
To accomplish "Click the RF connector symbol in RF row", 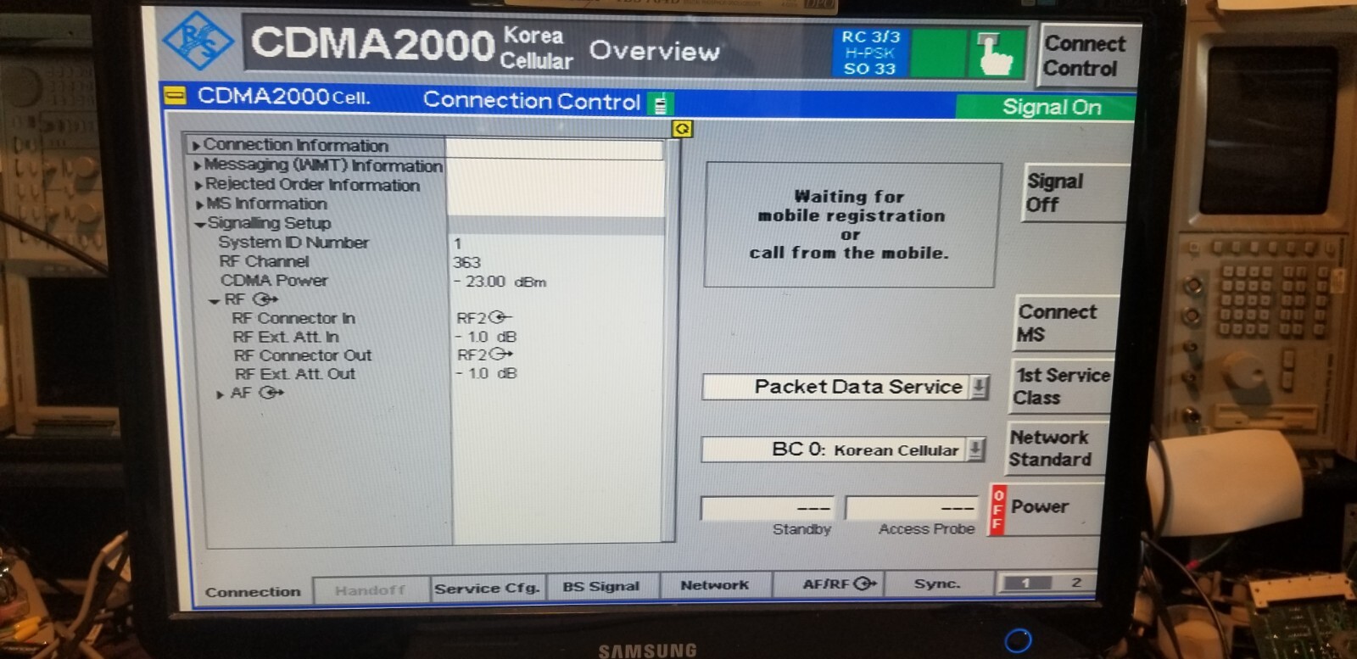I will click(x=265, y=299).
